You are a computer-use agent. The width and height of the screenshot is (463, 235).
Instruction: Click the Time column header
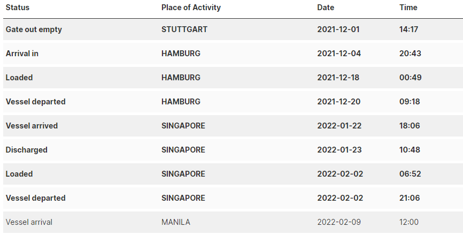[408, 7]
